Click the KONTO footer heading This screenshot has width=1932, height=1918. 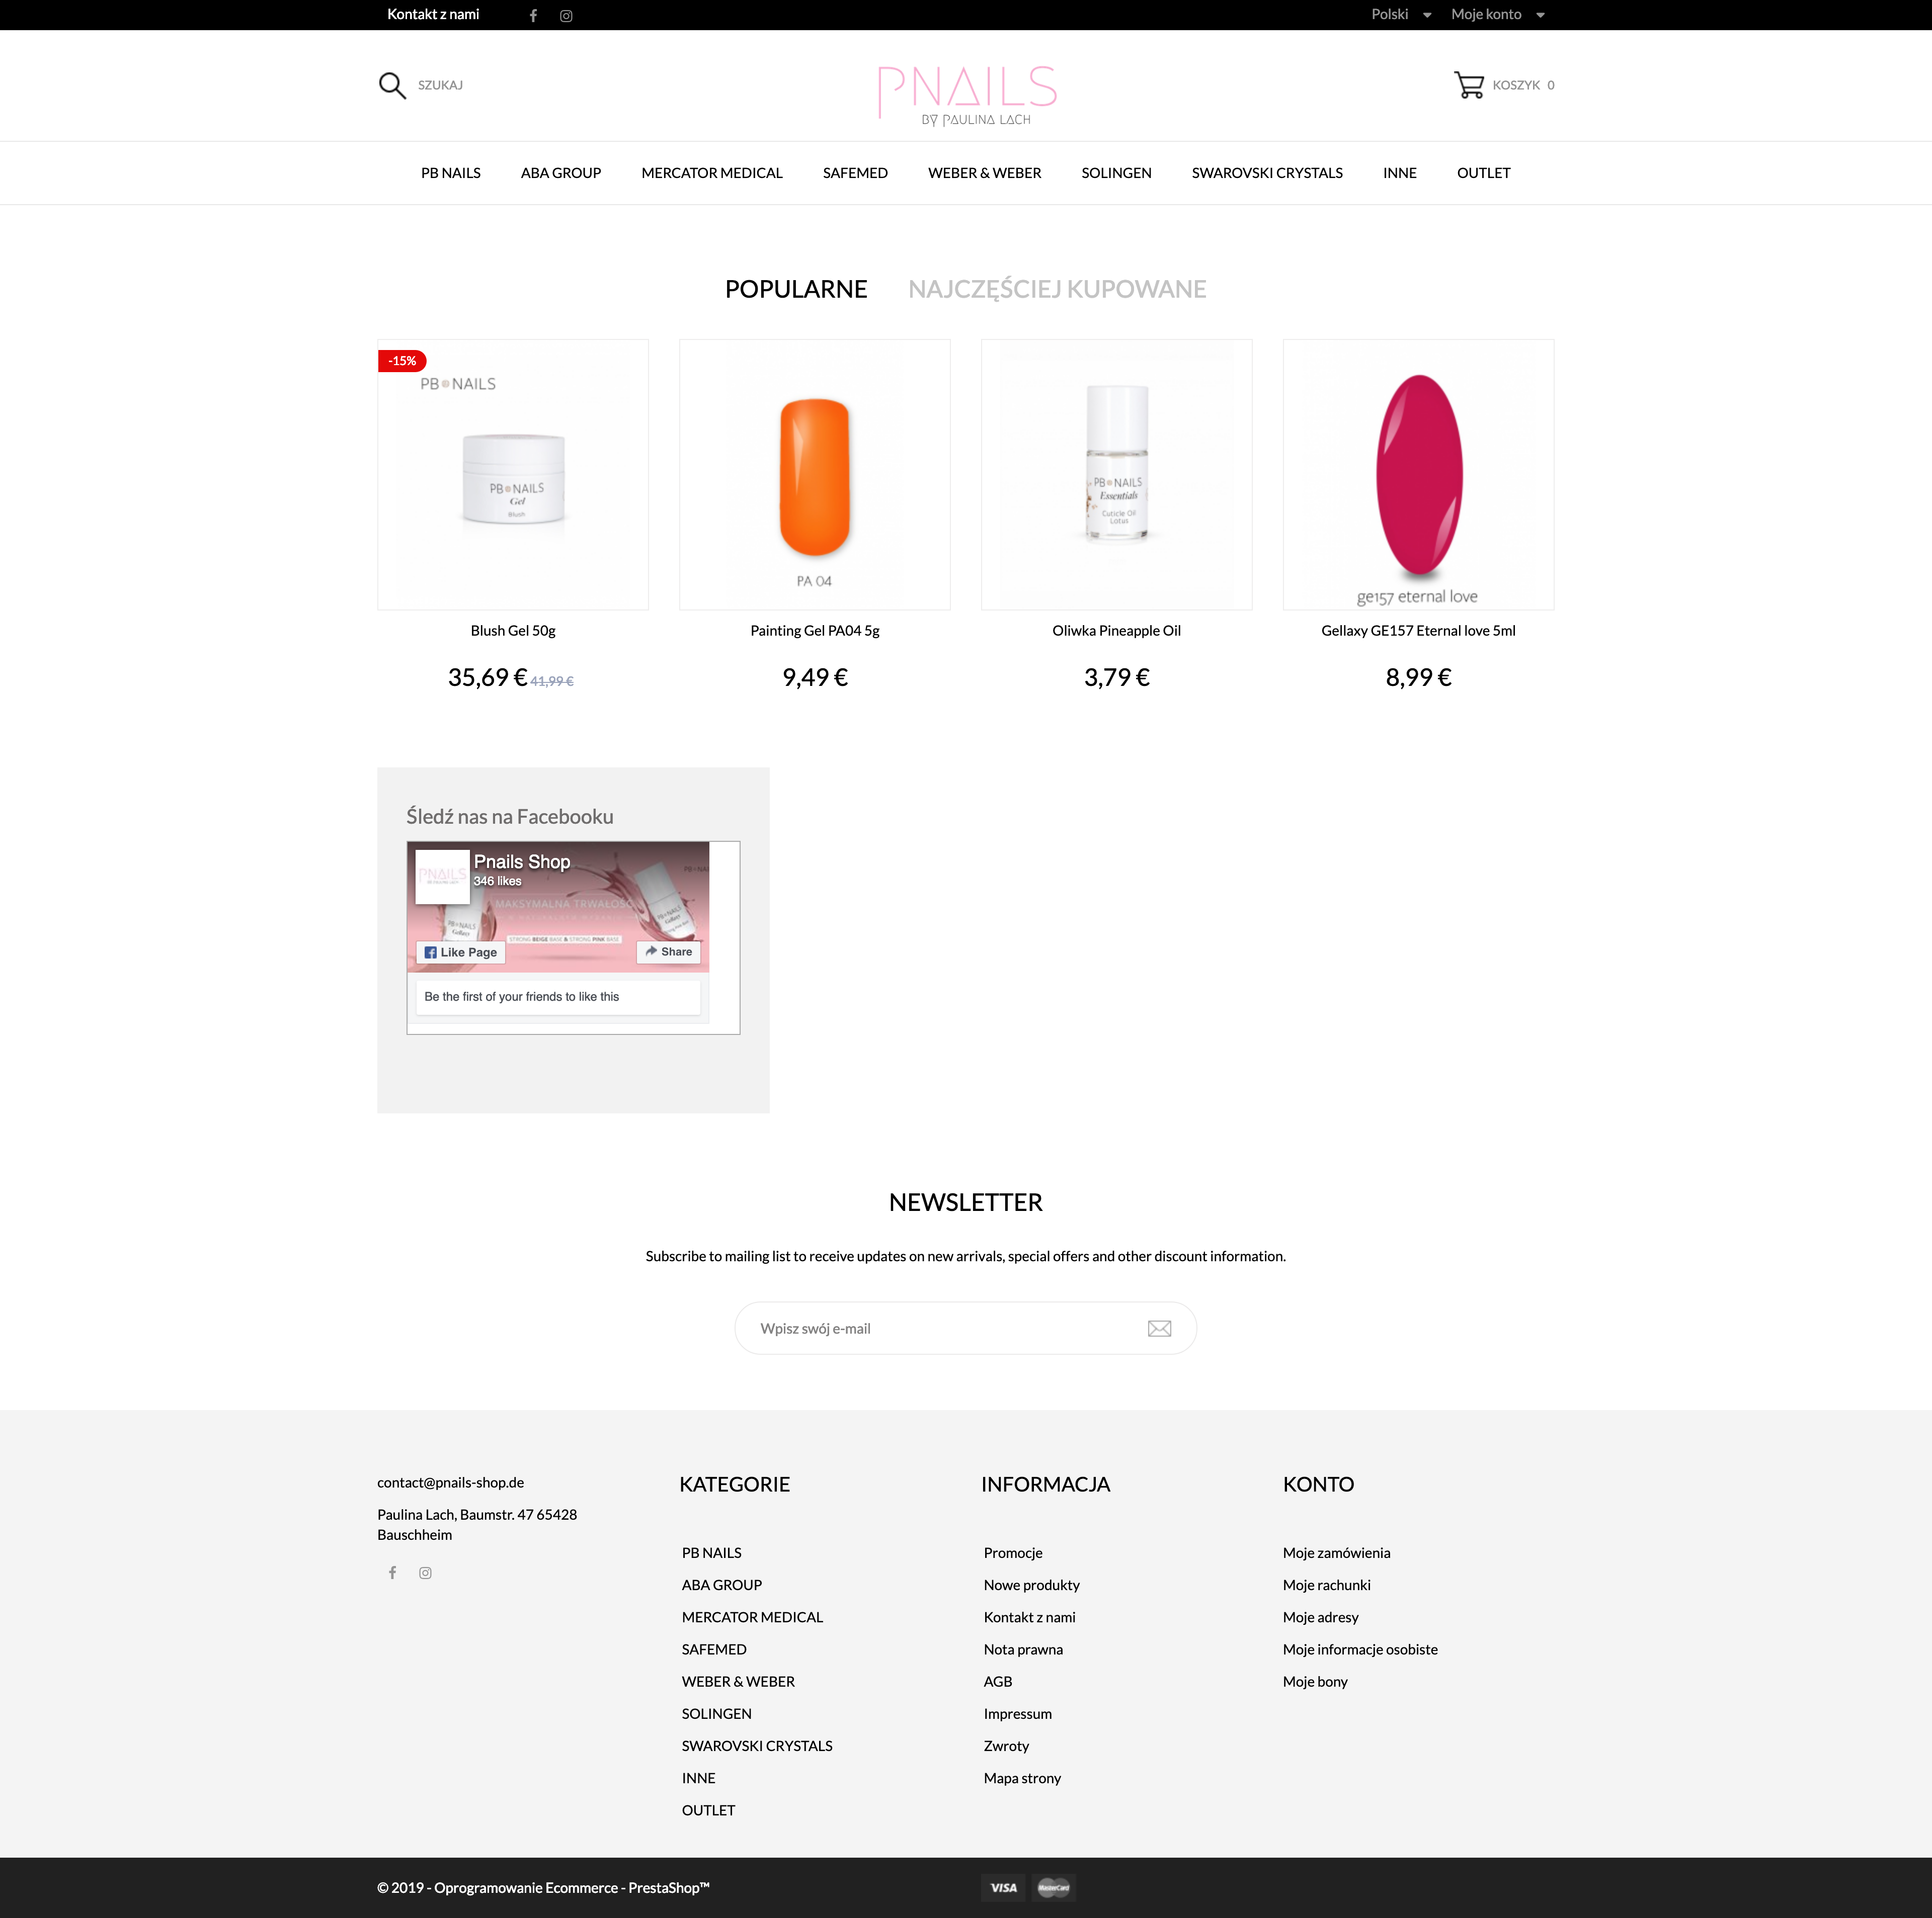[x=1318, y=1484]
